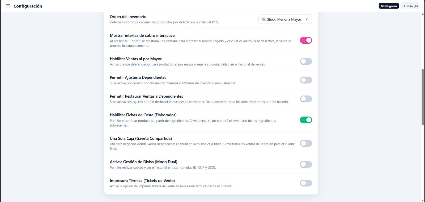Toggle Permitir Ajustes a Dependientes
The image size is (425, 202).
[x=306, y=80]
